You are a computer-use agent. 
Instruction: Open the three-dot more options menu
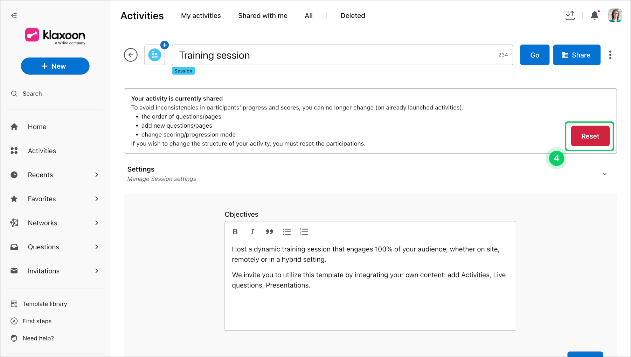coord(610,55)
